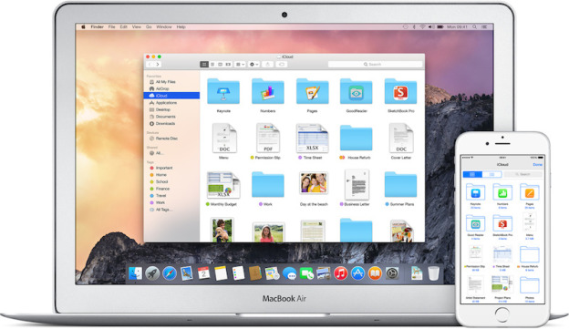This screenshot has height=329, width=569.
Task: Select the Monthly Budget spreadsheet
Action: 223,185
